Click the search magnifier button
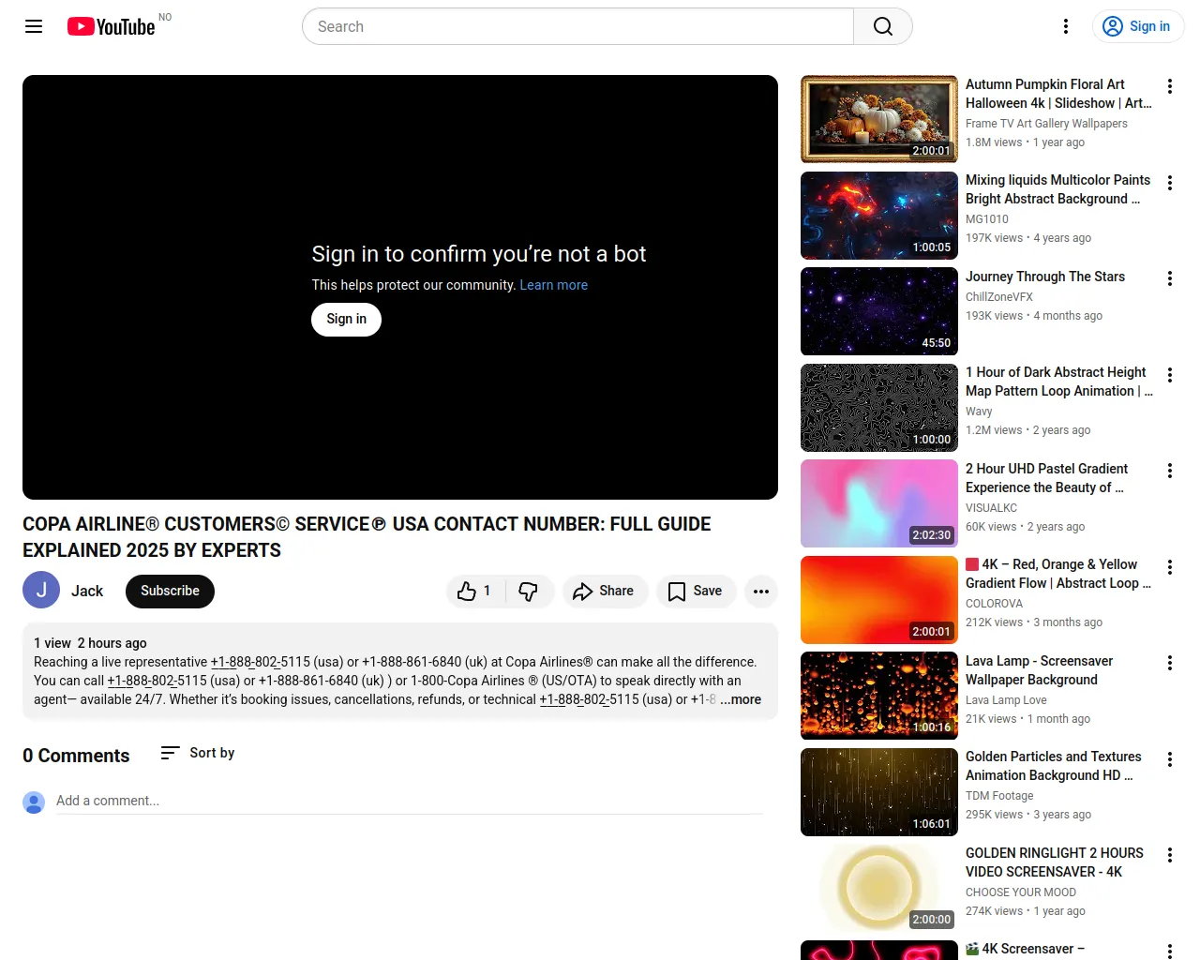 pos(883,26)
